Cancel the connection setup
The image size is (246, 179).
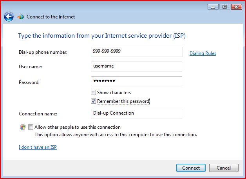click(224, 168)
